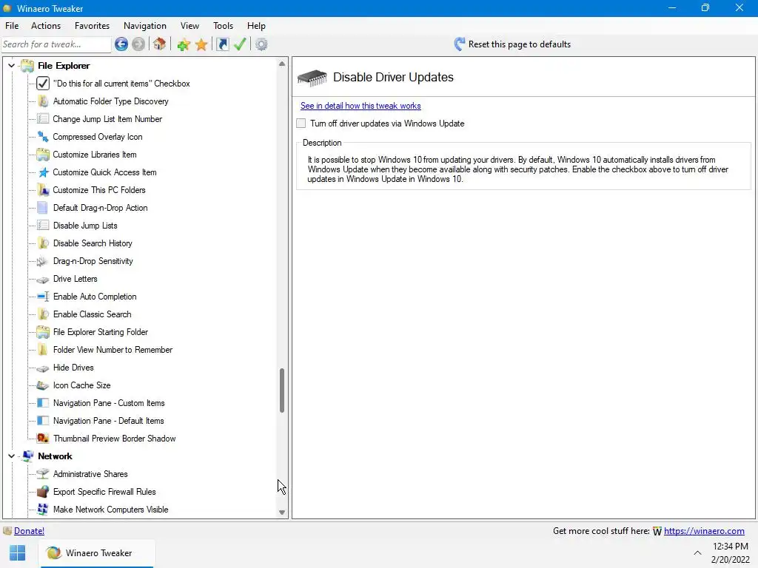This screenshot has width=758, height=568.
Task: Open the Tools menu
Action: pyautogui.click(x=223, y=26)
